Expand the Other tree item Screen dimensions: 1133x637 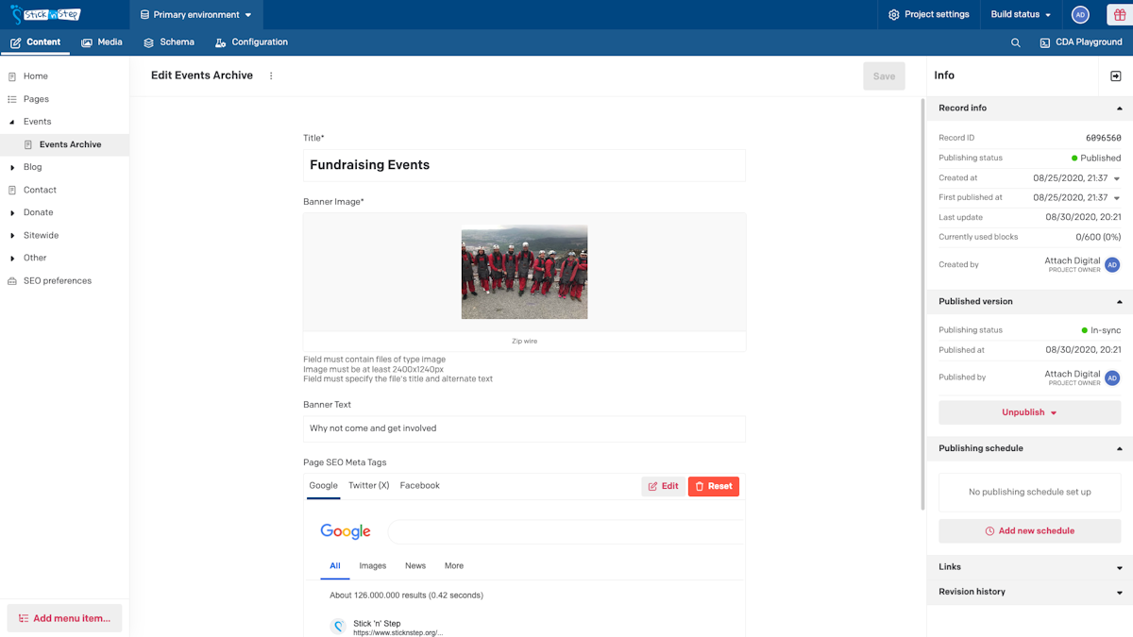point(12,258)
